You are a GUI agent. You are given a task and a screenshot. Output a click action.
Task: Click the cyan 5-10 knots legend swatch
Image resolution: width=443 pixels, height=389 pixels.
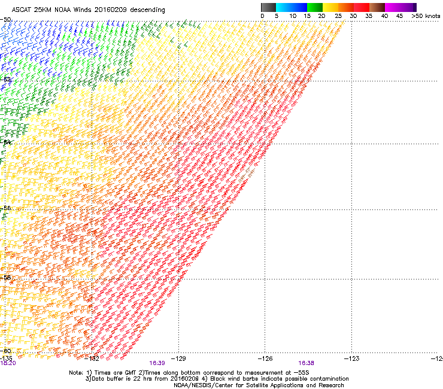pos(284,7)
